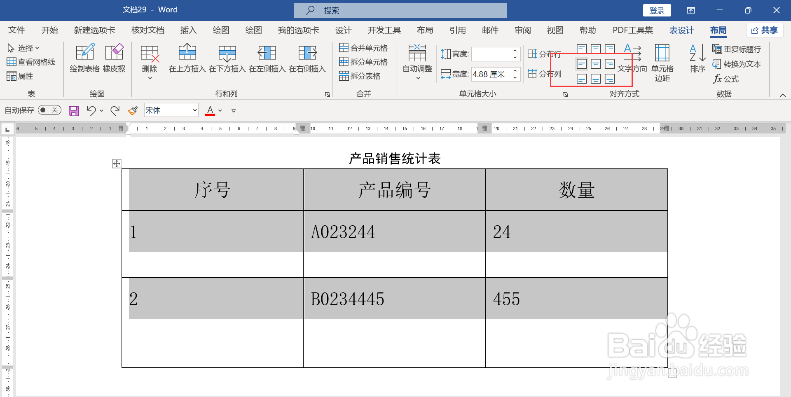The height and width of the screenshot is (397, 791).
Task: Enable center cell alignment in 对齐方式
Action: coord(595,64)
